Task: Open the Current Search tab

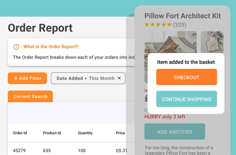Action: pyautogui.click(x=30, y=96)
